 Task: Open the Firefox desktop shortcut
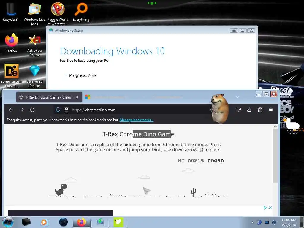click(12, 43)
